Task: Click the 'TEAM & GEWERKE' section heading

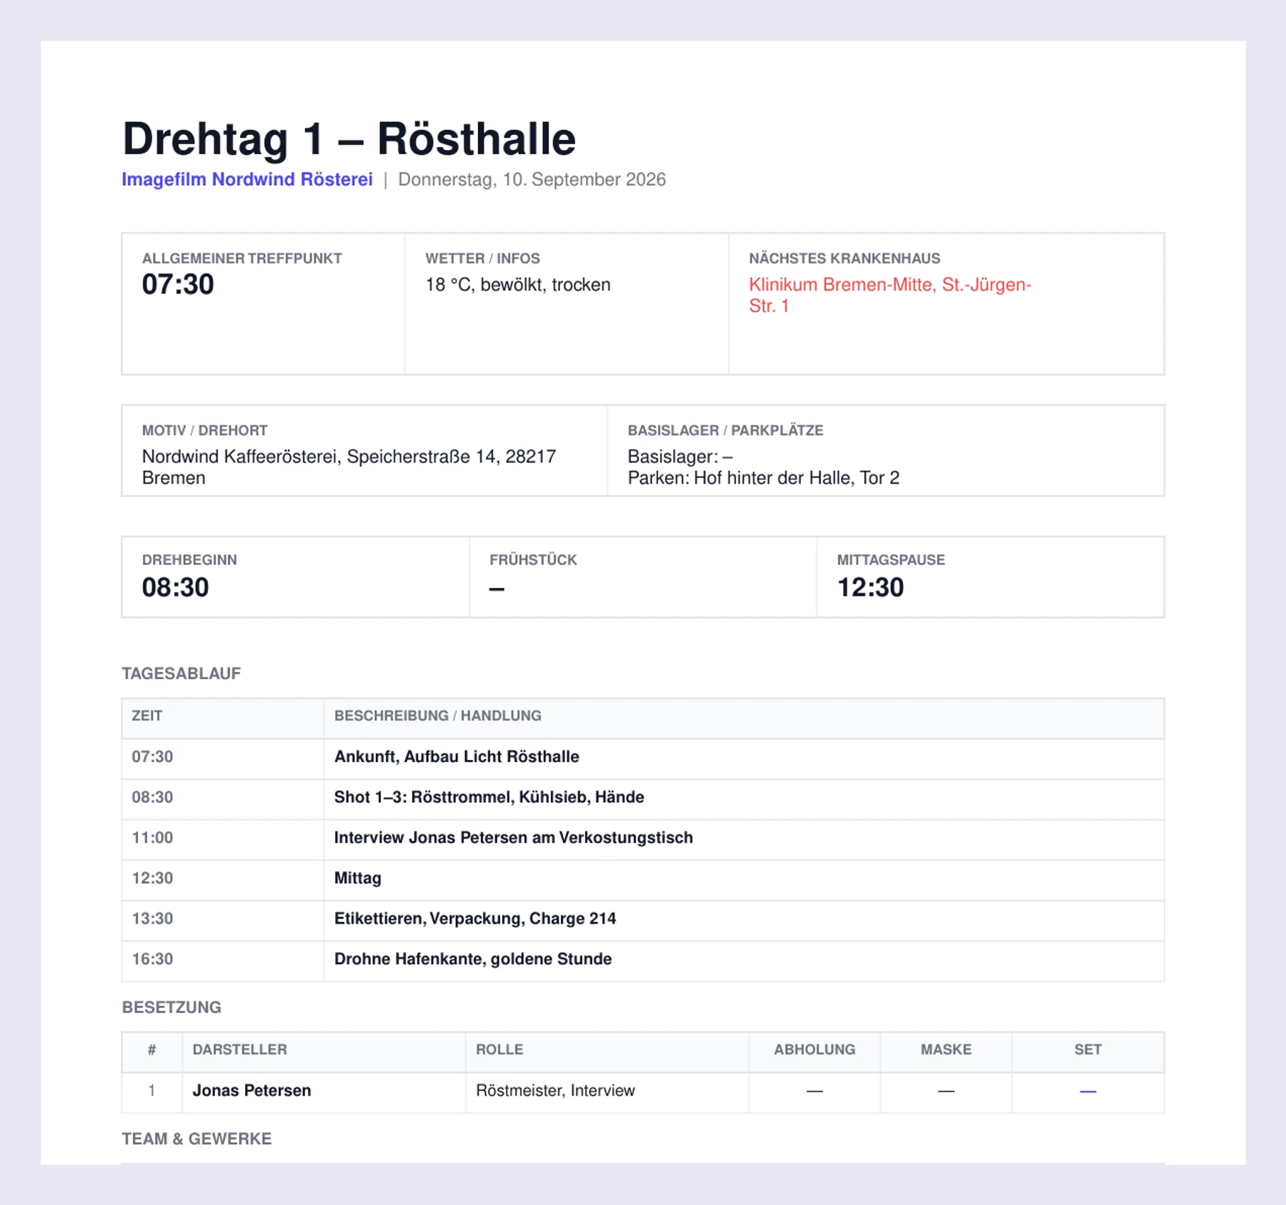Action: click(x=196, y=1139)
